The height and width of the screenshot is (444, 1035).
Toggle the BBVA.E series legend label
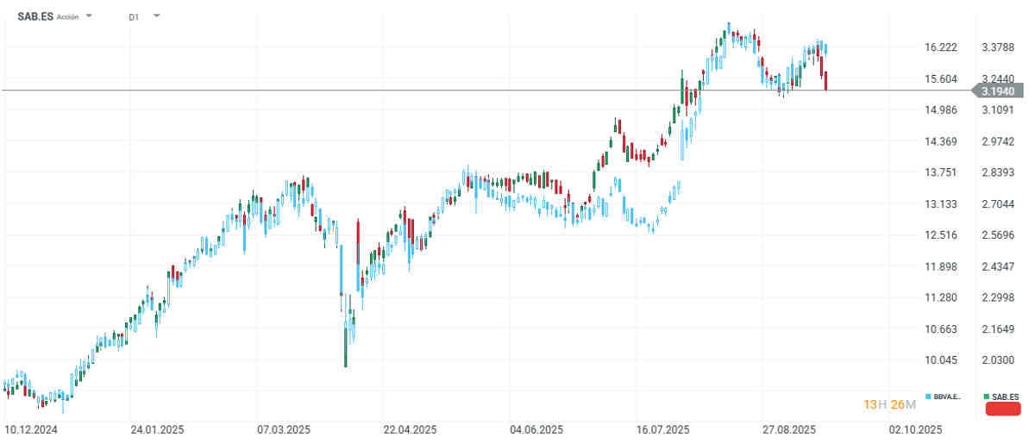(947, 397)
